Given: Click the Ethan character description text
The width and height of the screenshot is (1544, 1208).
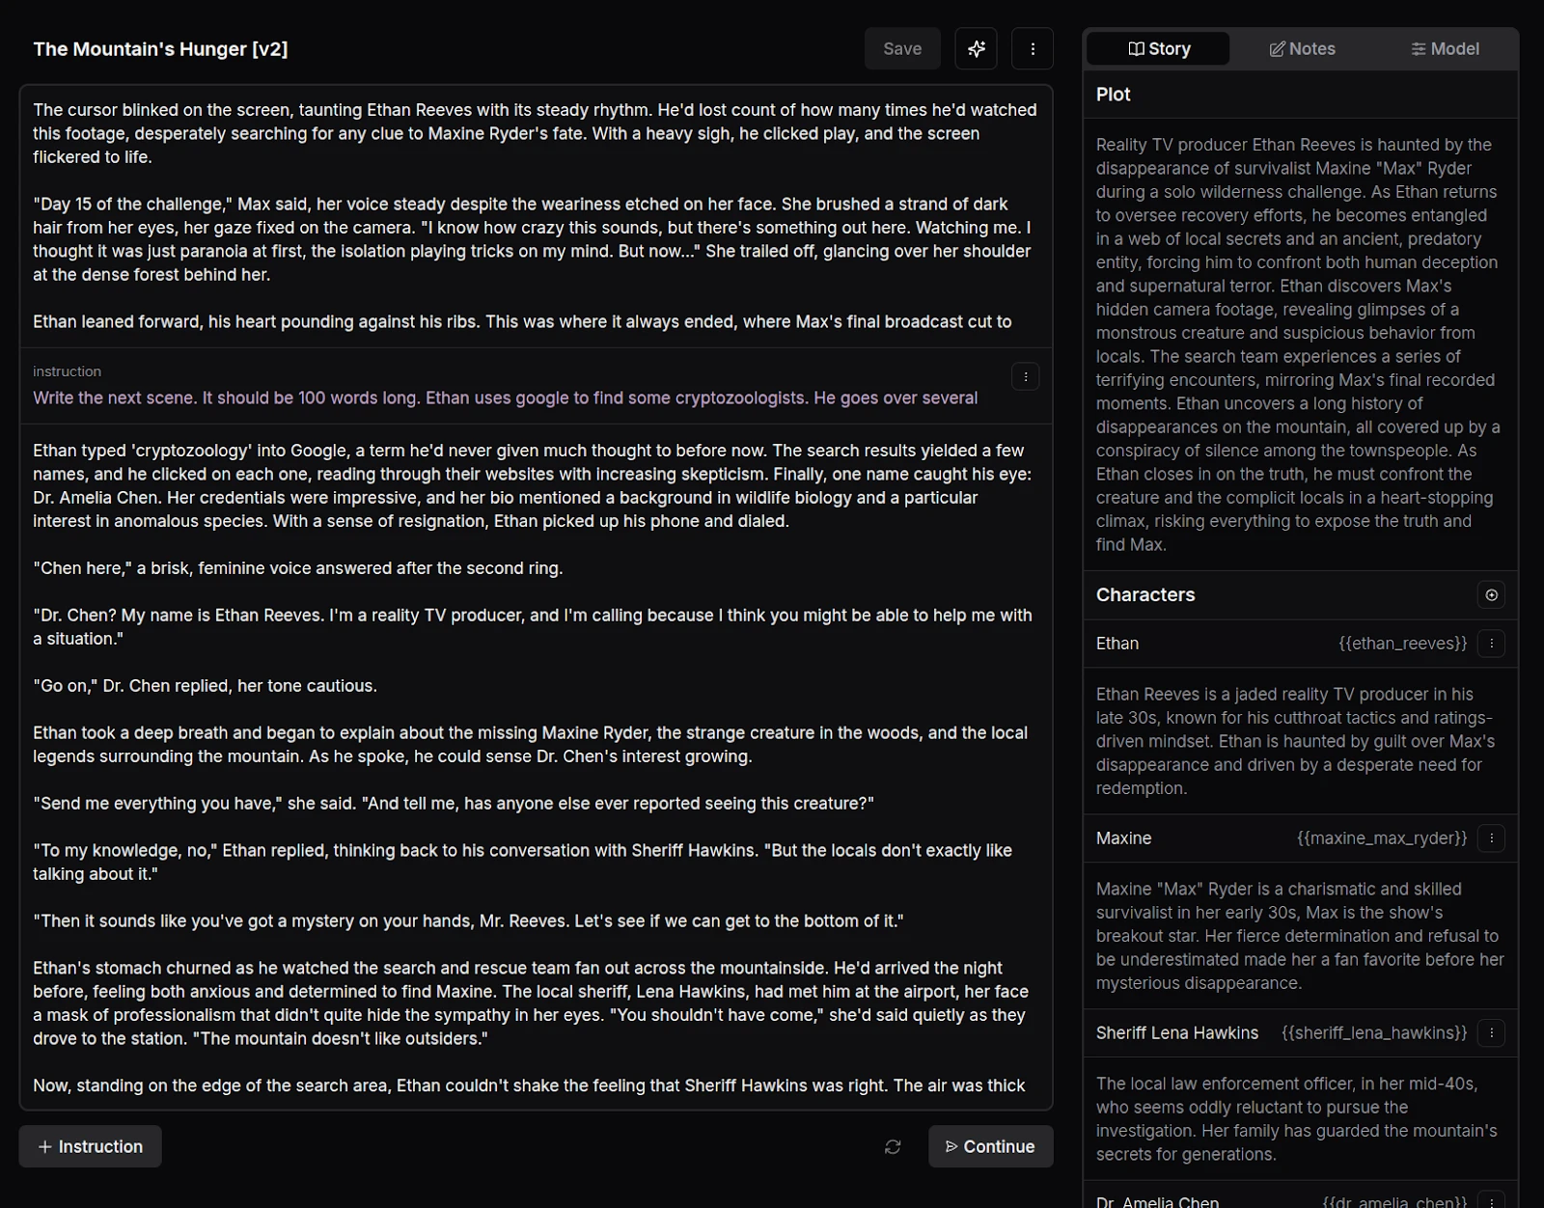Looking at the screenshot, I should coord(1297,741).
